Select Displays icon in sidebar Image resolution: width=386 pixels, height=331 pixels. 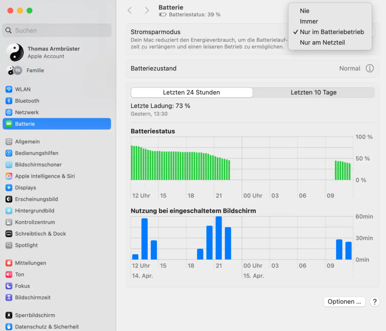[9, 188]
